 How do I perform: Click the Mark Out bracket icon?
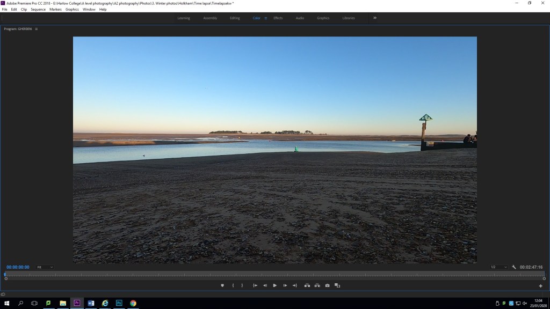(x=242, y=285)
